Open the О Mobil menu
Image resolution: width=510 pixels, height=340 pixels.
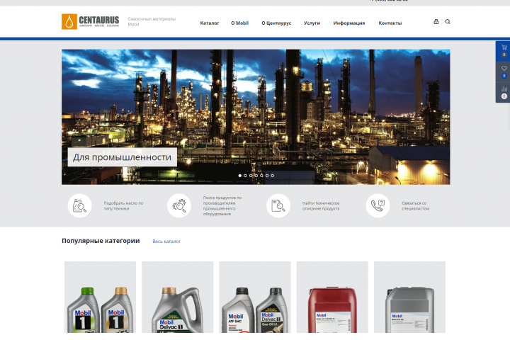click(239, 23)
